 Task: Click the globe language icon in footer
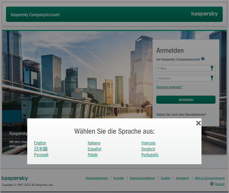tap(212, 184)
